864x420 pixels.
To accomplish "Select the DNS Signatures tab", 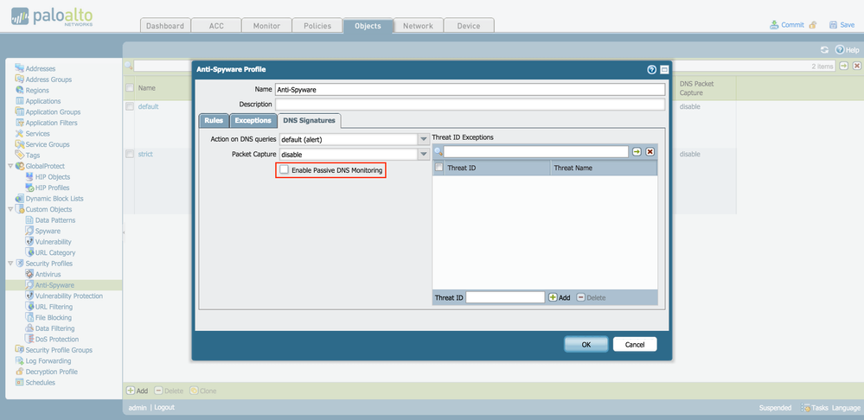I will pos(309,120).
